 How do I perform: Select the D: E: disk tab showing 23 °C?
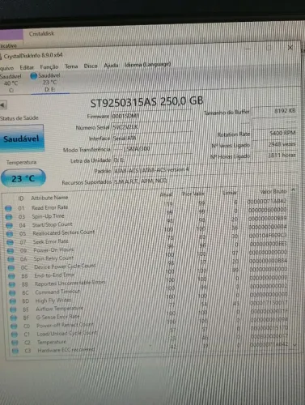tap(50, 83)
